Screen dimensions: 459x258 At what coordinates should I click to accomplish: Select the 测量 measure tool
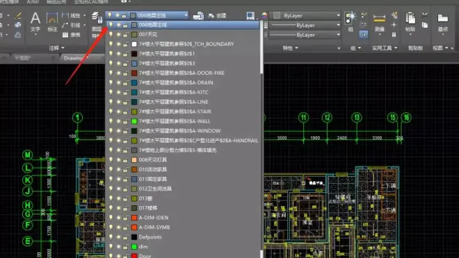coord(380,23)
